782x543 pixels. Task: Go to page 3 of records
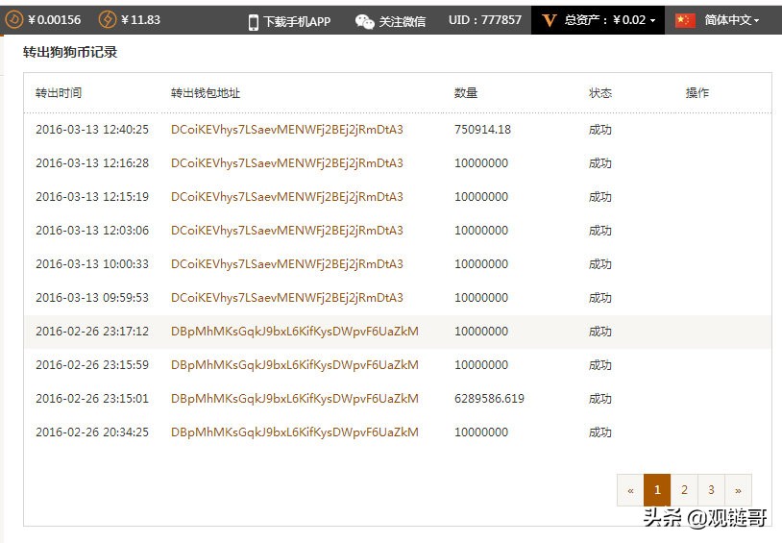point(711,490)
